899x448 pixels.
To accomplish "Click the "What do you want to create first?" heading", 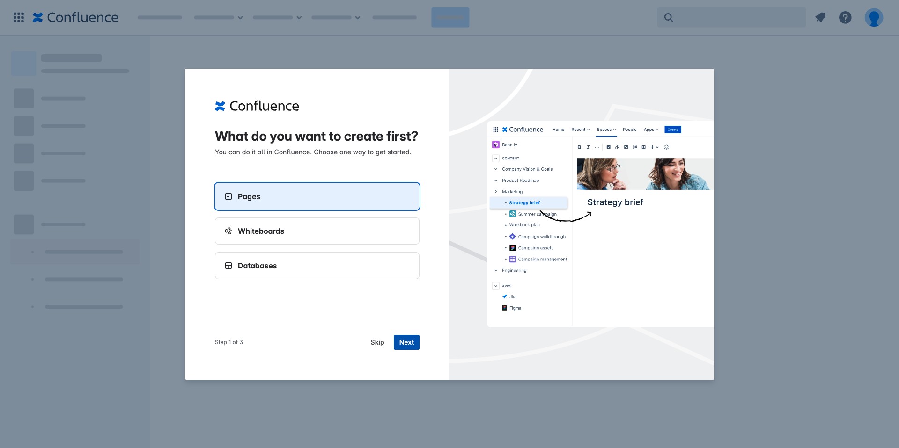I will (317, 136).
